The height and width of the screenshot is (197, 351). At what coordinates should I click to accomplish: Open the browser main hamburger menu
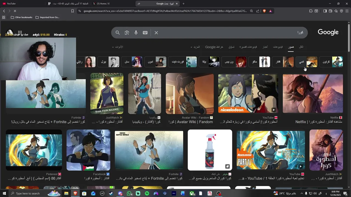click(x=347, y=11)
